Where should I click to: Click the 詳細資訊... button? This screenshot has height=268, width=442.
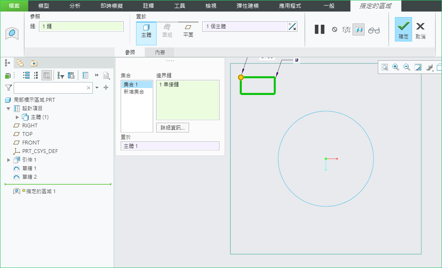(172, 128)
